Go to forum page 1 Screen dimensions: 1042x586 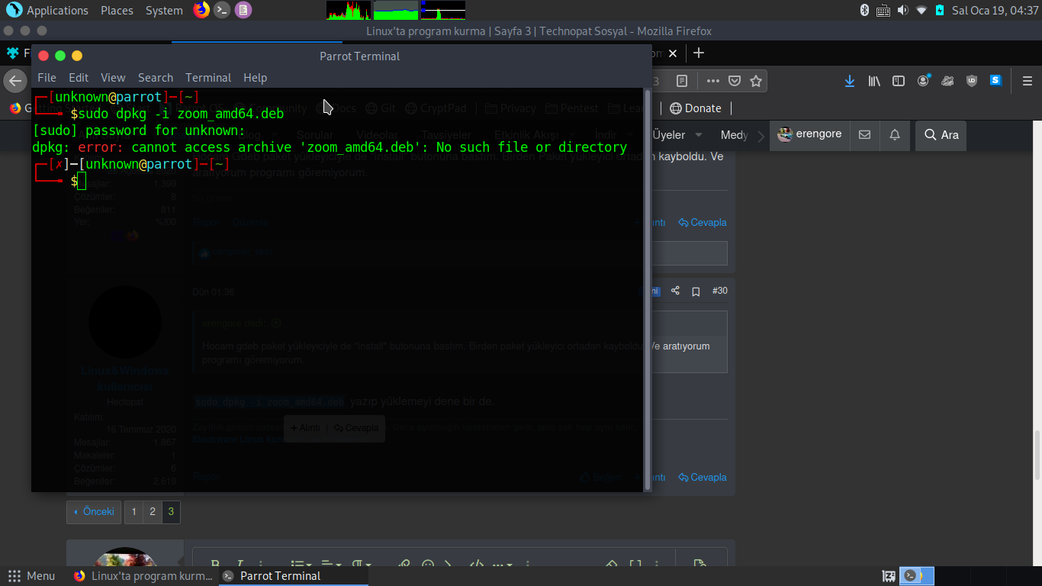[133, 512]
